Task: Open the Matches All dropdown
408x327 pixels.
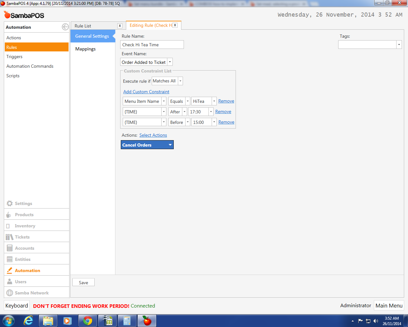Action: tap(180, 81)
